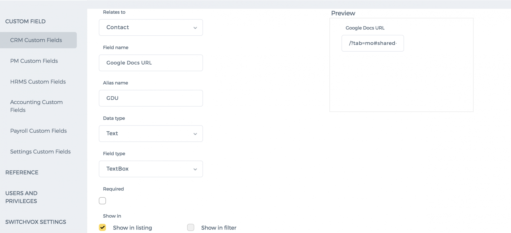Click the Google Docs URL preview label
The image size is (511, 233).
[365, 28]
